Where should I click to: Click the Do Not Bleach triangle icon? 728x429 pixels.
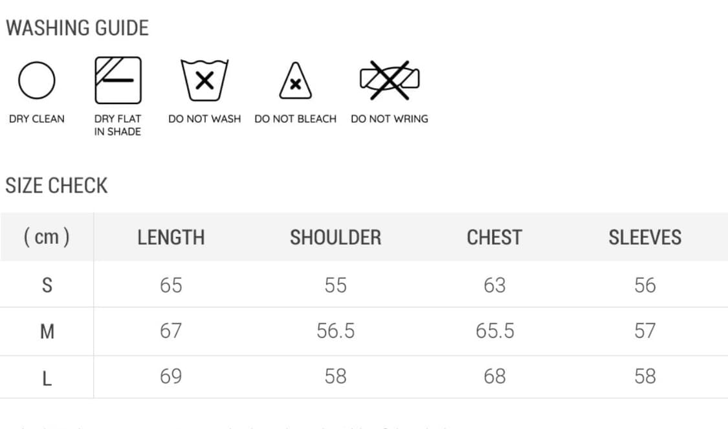tap(295, 82)
